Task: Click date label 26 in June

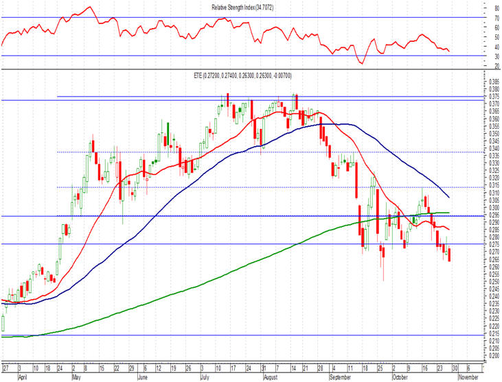Action: click(188, 368)
